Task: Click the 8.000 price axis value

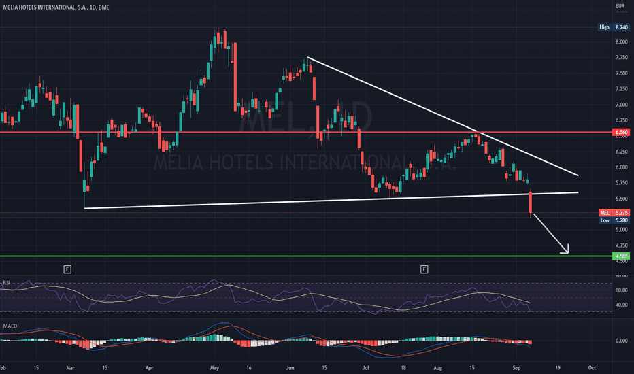Action: [x=622, y=42]
